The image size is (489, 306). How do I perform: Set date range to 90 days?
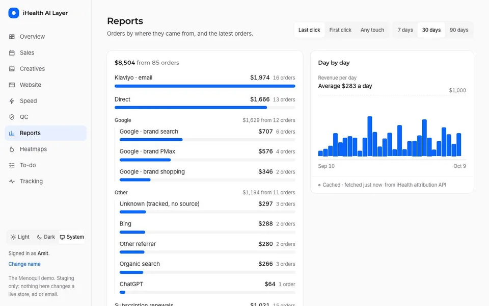click(459, 30)
